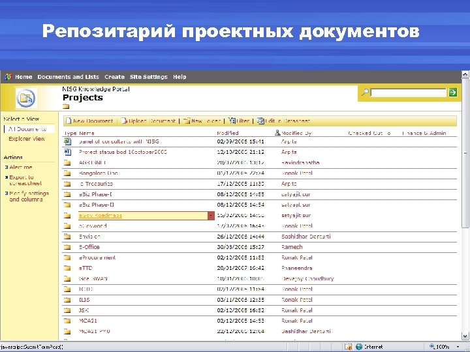Click Sashidhar Danturti beside Envision

(306, 237)
